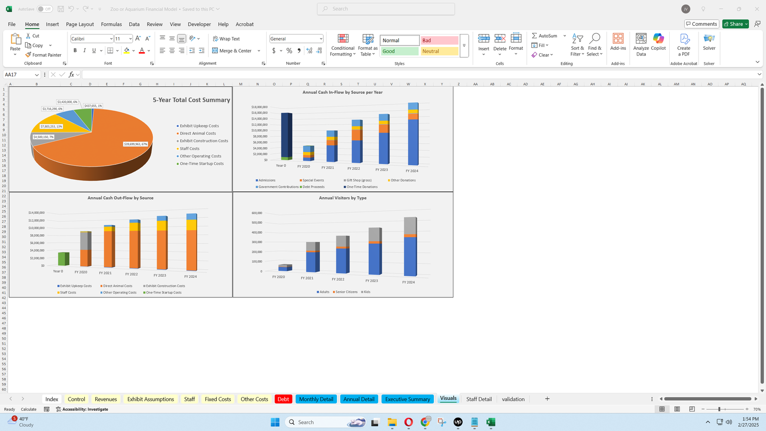
Task: Expand the font name dropdown
Action: click(x=111, y=39)
